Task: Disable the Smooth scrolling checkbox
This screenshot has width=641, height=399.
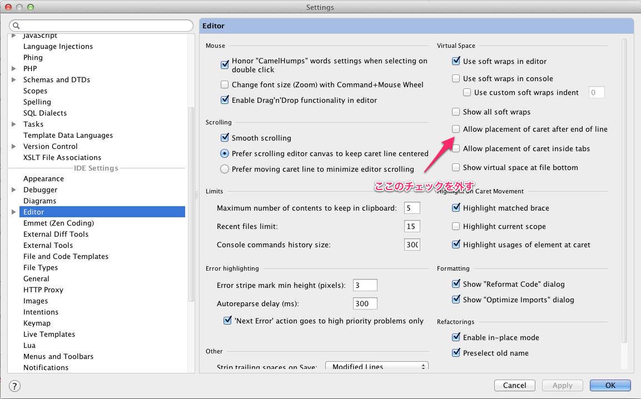Action: [225, 138]
